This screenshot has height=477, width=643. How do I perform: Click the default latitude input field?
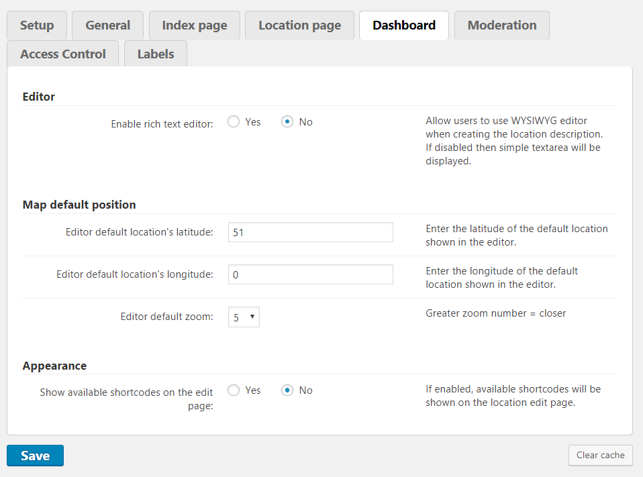[x=310, y=233]
